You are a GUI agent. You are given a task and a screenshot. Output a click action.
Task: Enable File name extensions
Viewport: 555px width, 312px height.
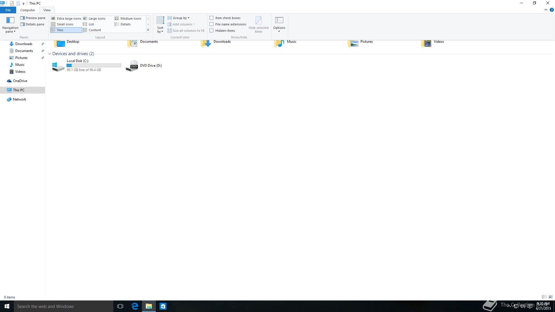pyautogui.click(x=228, y=24)
